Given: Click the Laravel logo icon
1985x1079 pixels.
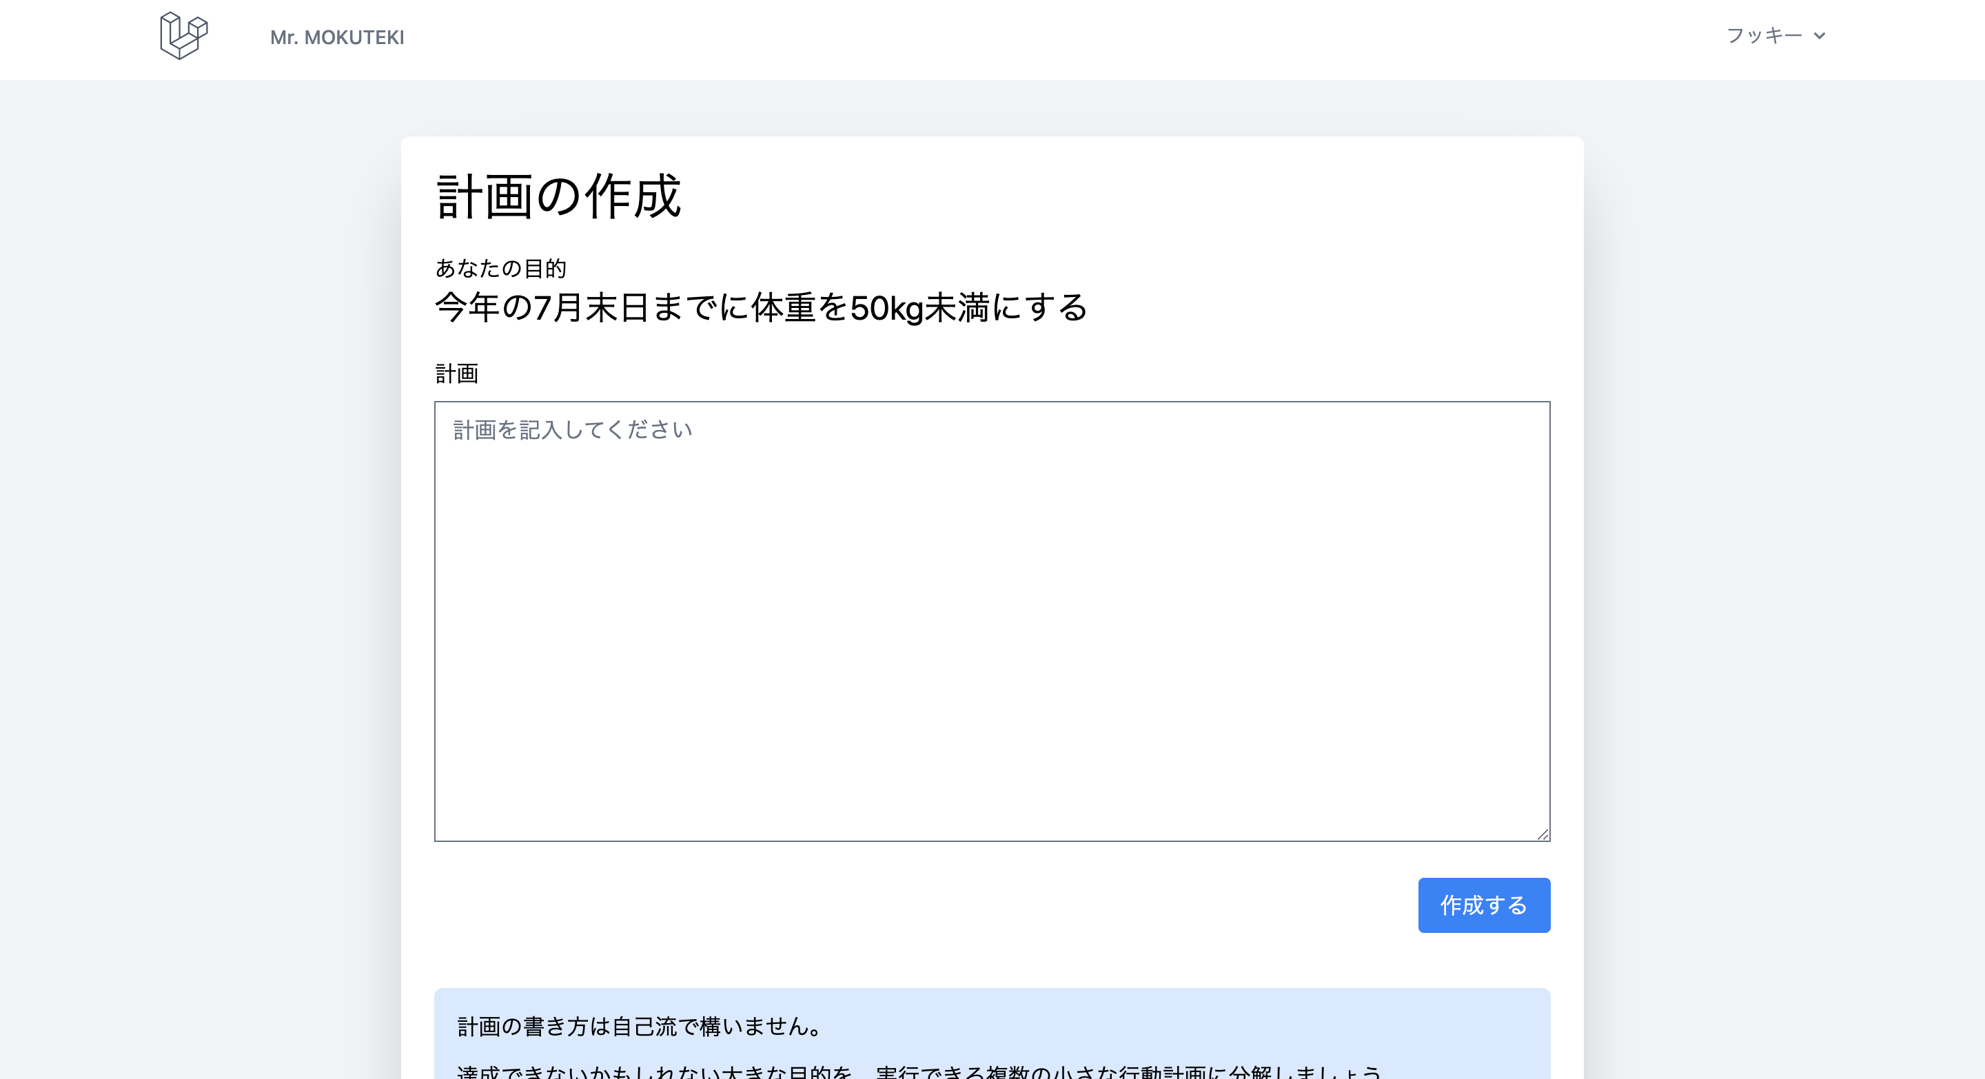Looking at the screenshot, I should [183, 35].
